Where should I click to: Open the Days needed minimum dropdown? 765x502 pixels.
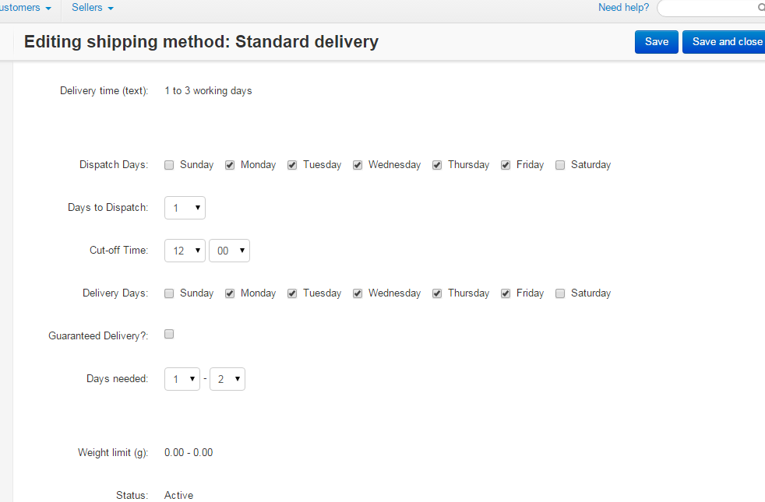(182, 379)
